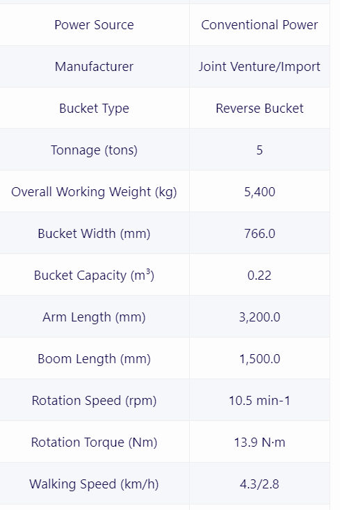Click the Boom Length (mm) label

(x=94, y=359)
